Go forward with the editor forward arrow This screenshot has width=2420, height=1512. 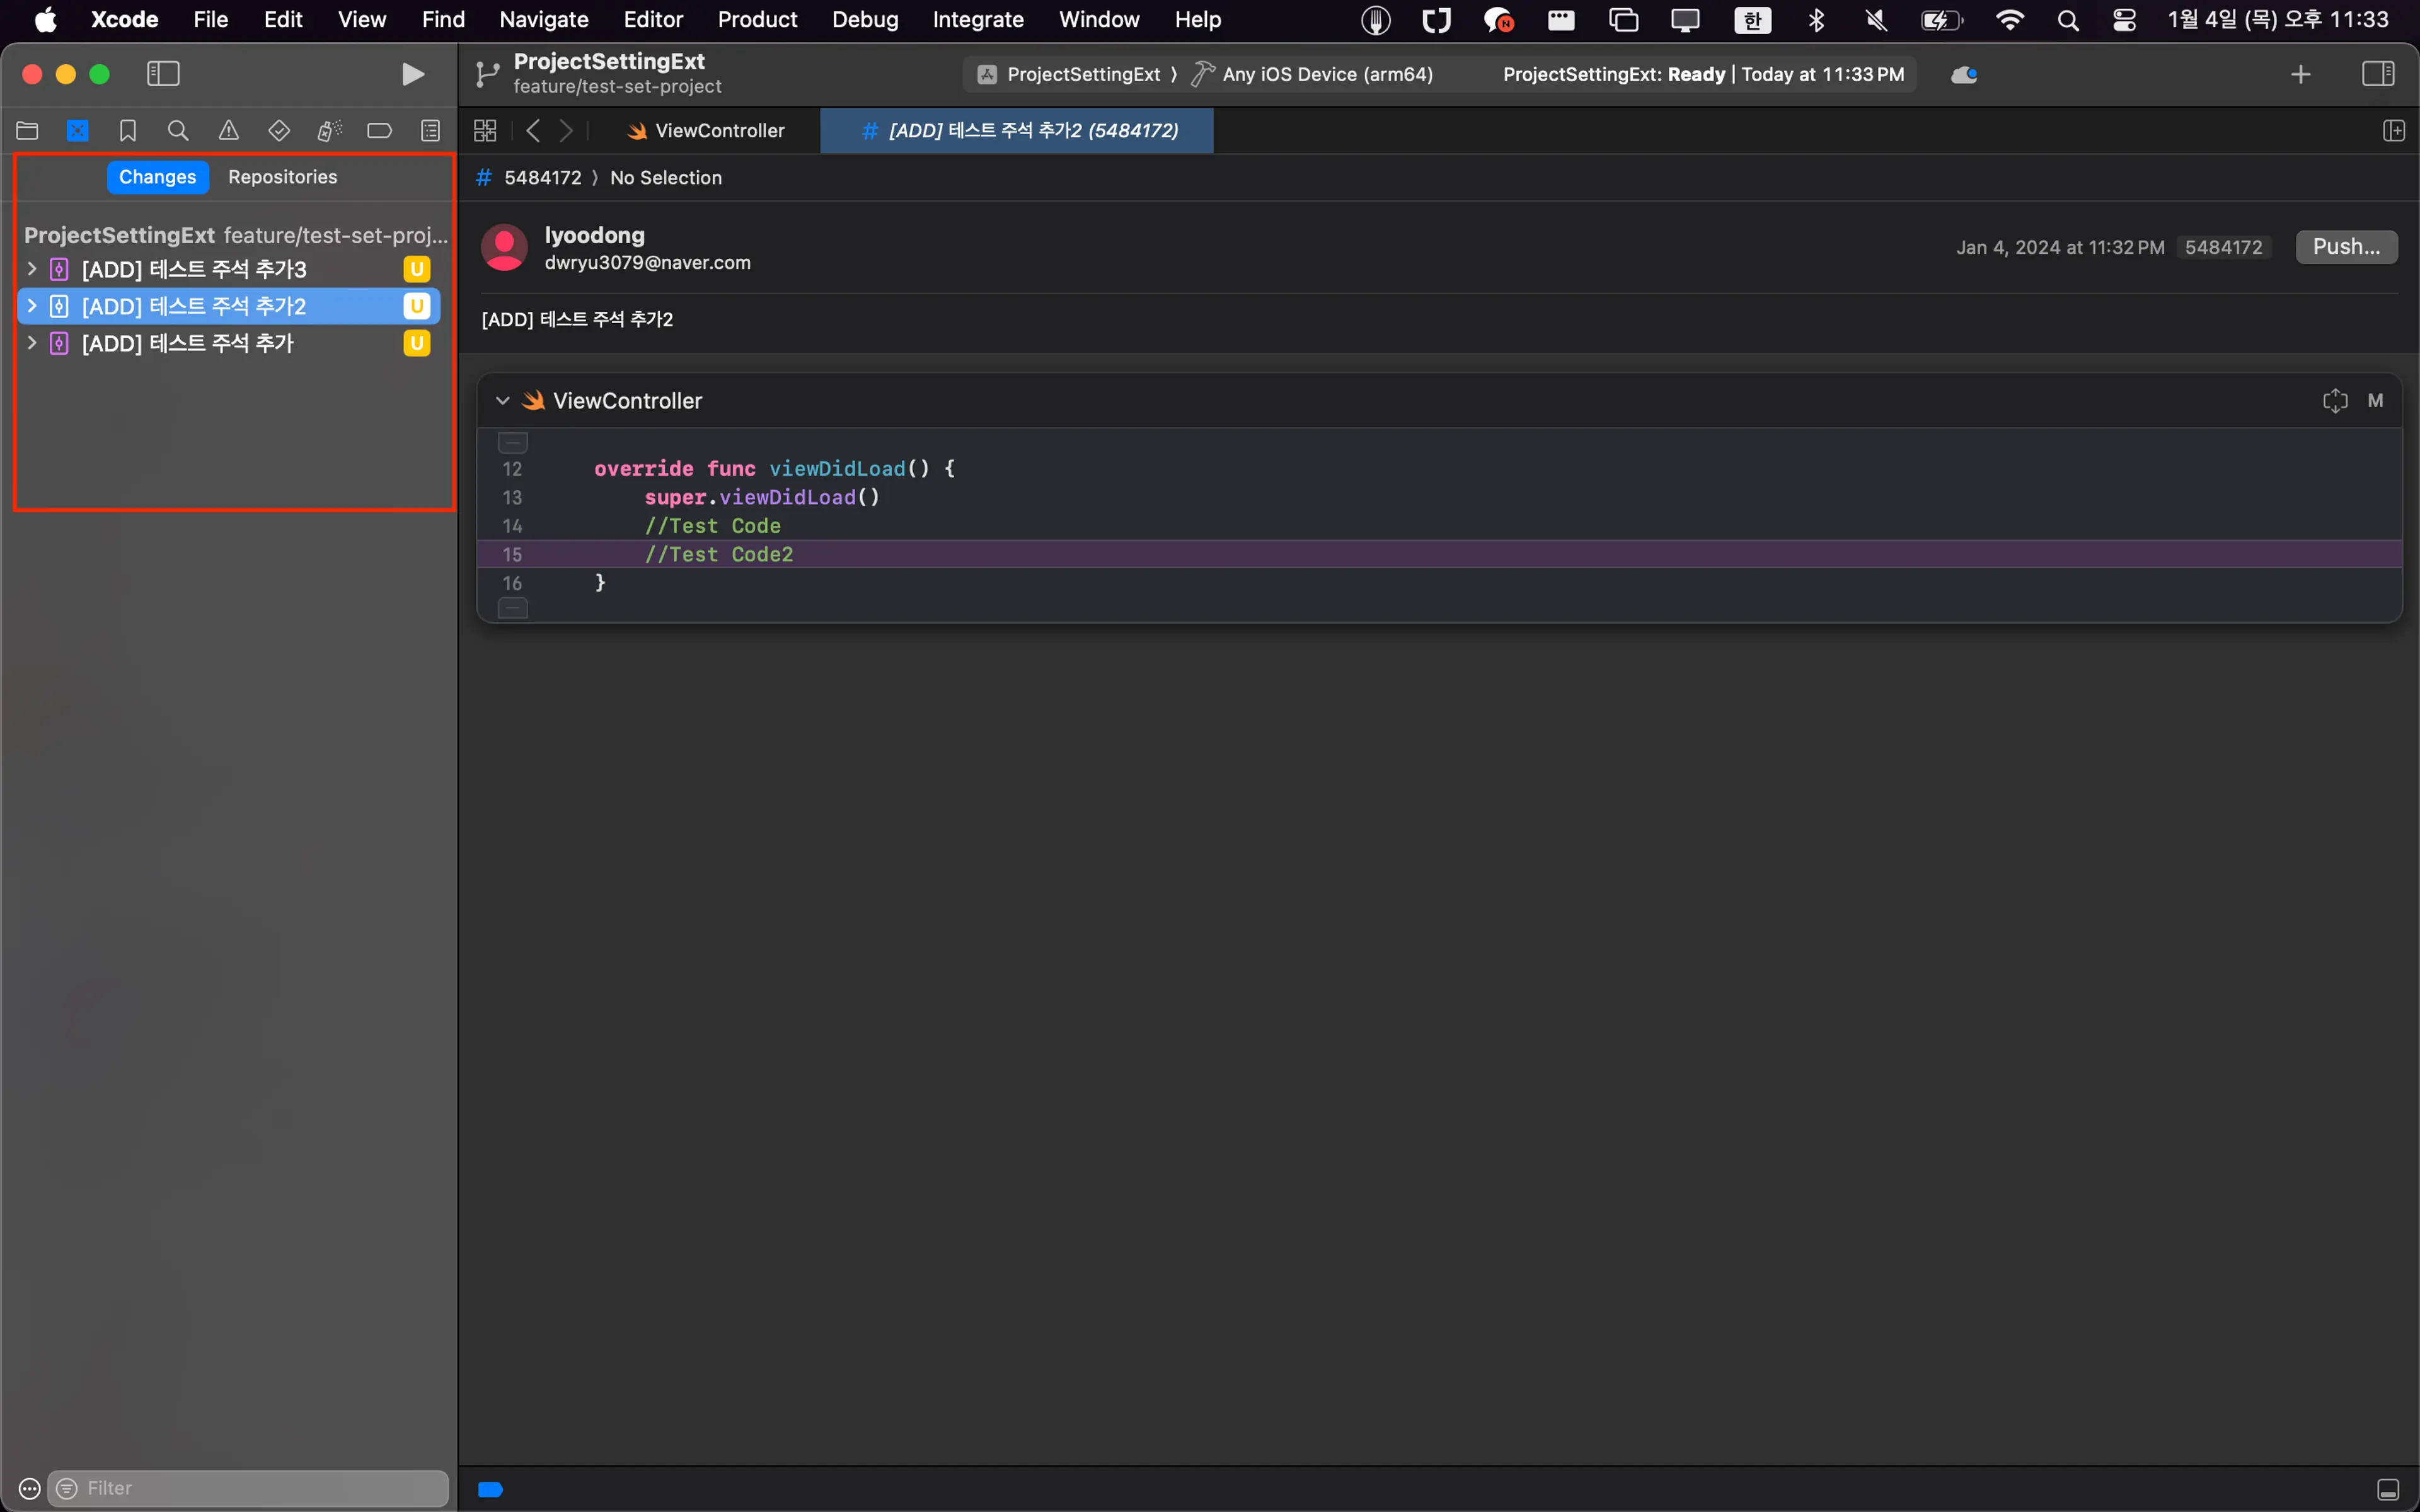566,130
